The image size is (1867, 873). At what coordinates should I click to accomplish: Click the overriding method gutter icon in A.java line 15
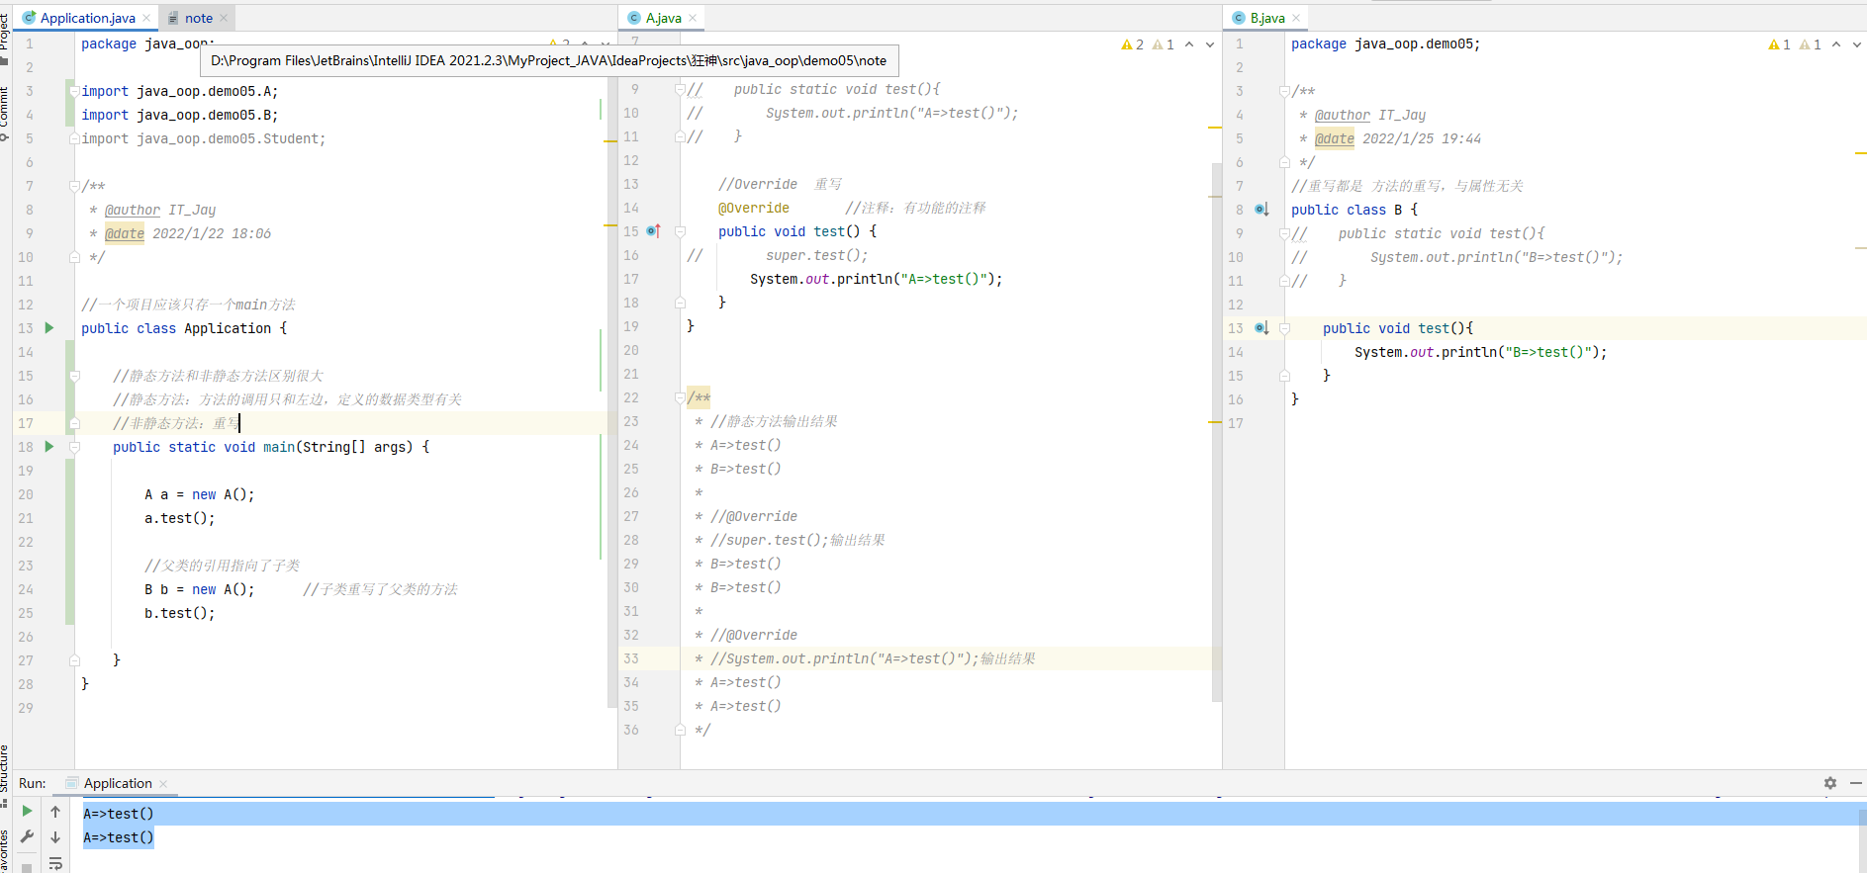[x=653, y=231]
